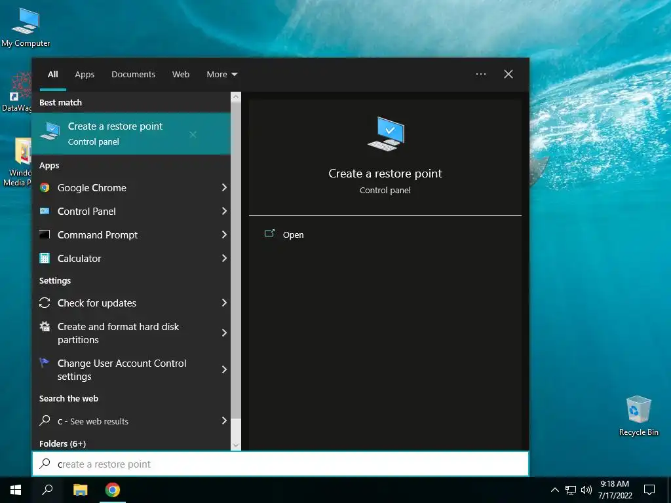
Task: Switch to the Documents search tab
Action: (133, 75)
